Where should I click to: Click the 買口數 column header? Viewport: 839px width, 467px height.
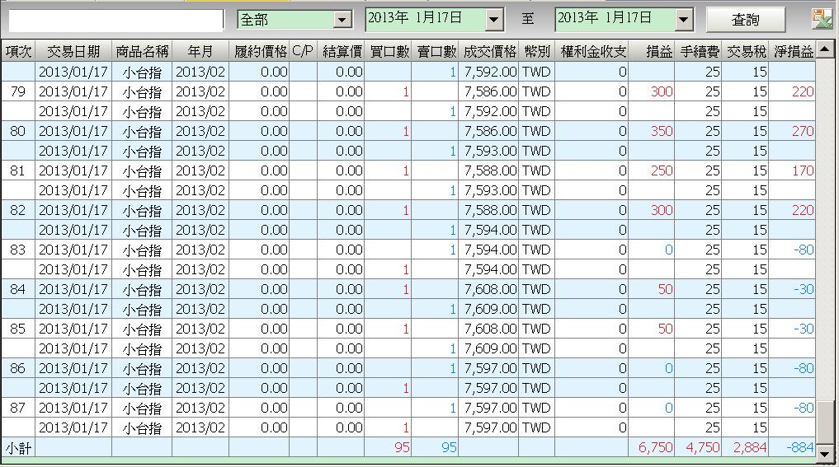tap(388, 51)
